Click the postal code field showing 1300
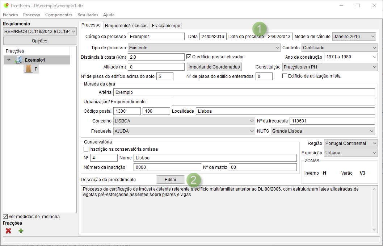The height and width of the screenshot is (246, 383). [x=127, y=111]
